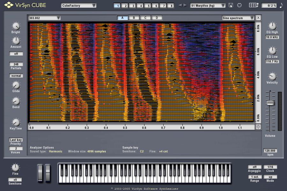Open the 303.002 sample dropdown
287x191 pixels.
pos(44,18)
